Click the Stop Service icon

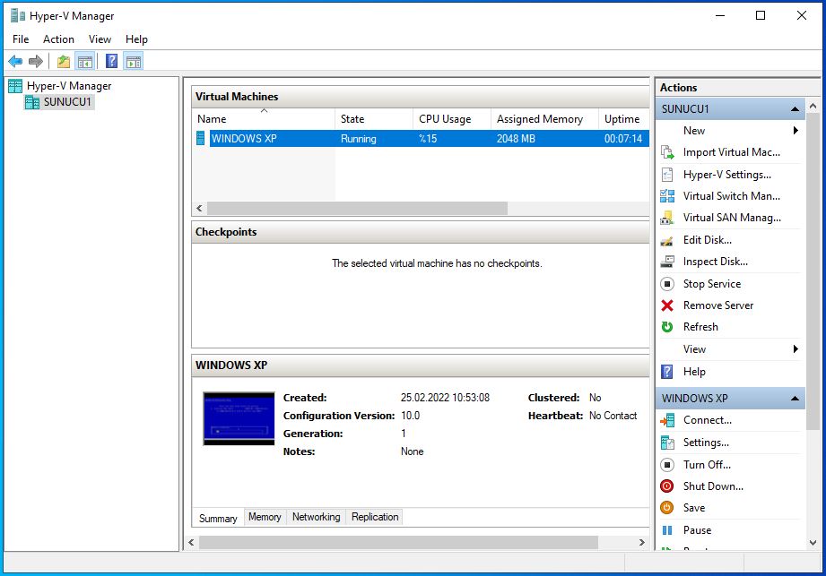pyautogui.click(x=667, y=284)
